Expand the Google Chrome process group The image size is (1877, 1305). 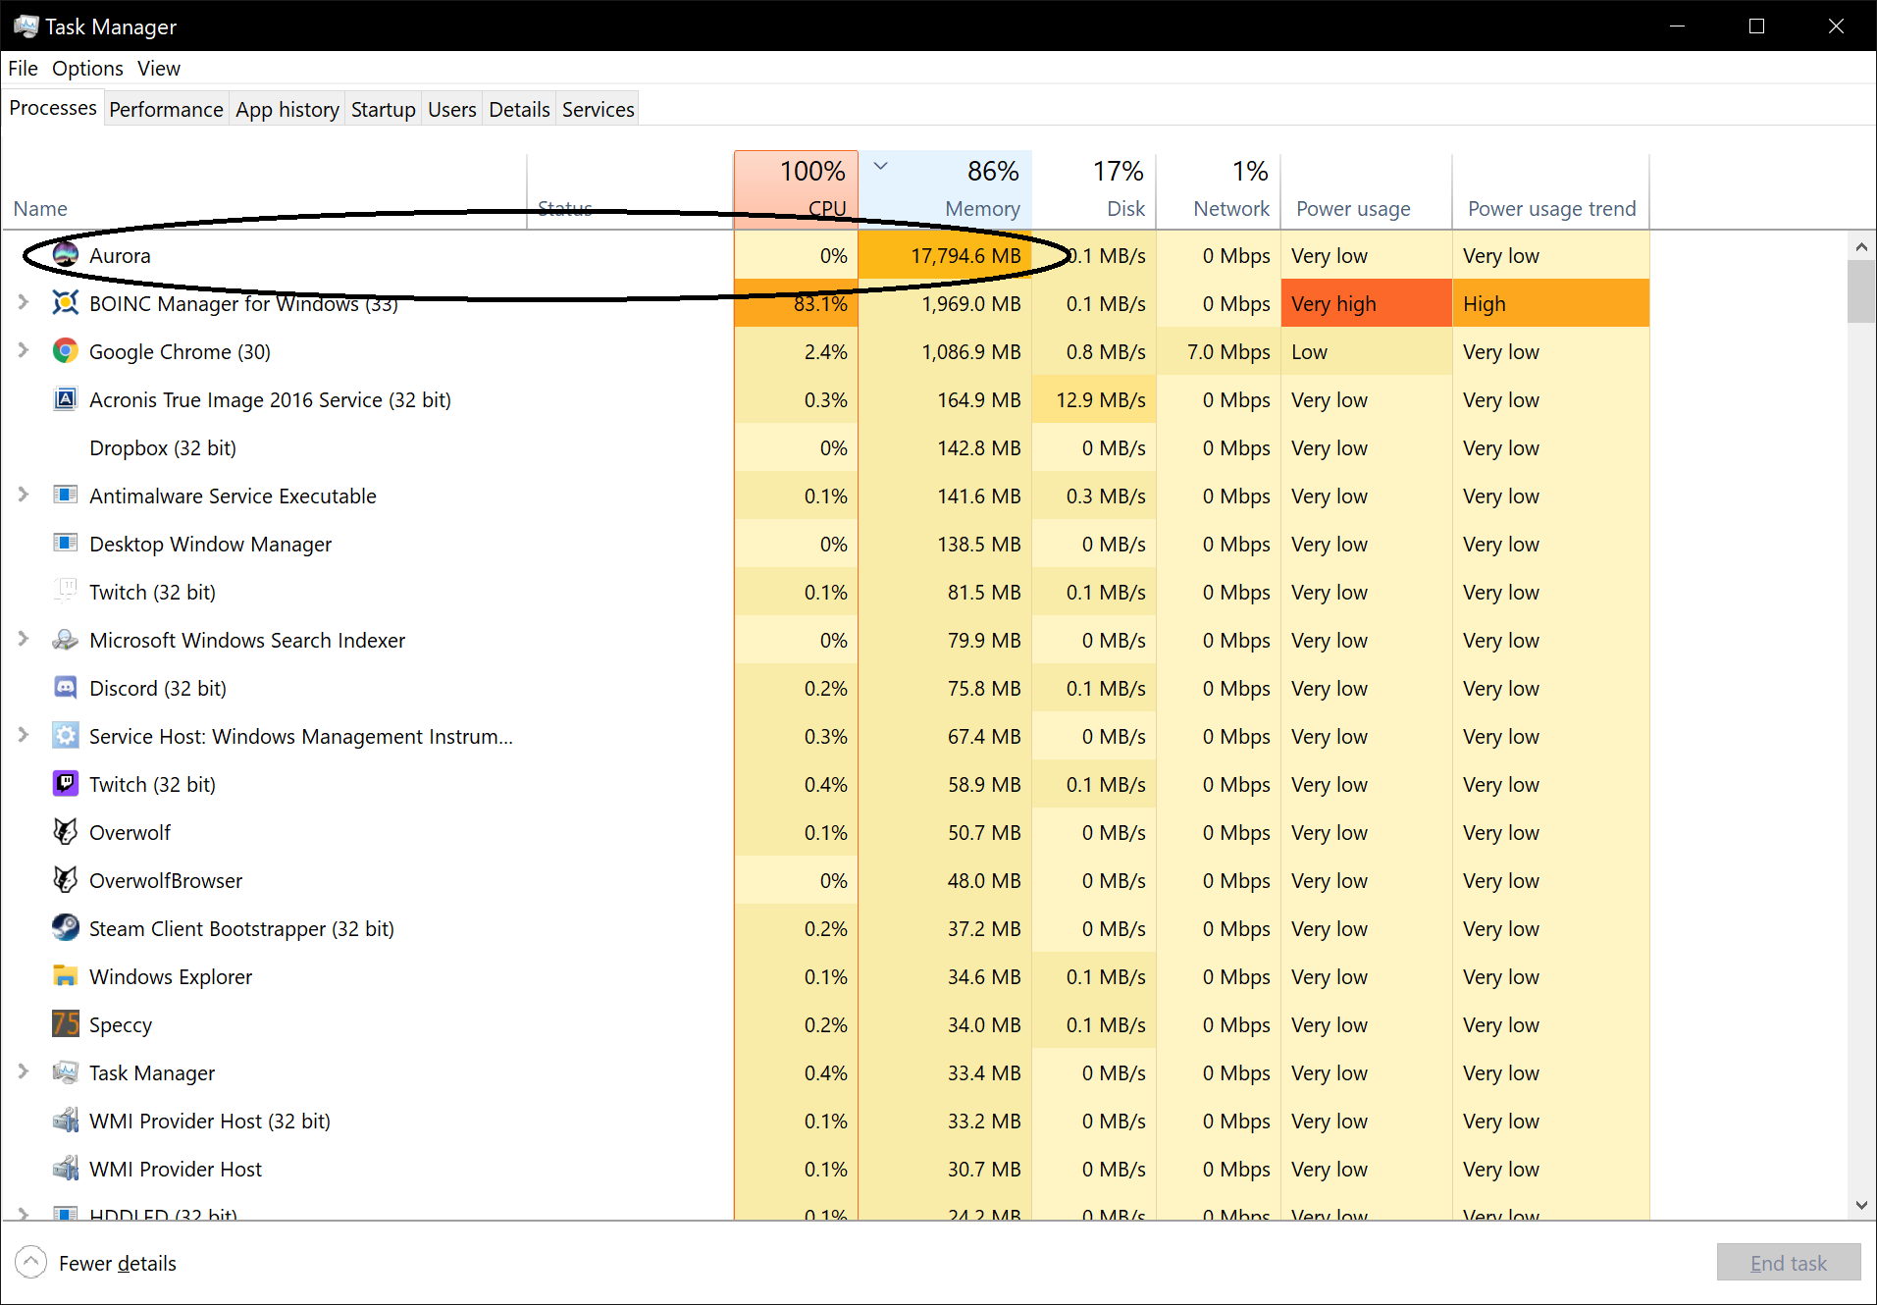click(24, 351)
